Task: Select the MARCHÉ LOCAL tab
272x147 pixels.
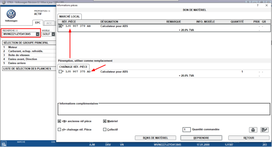Action: (70, 17)
